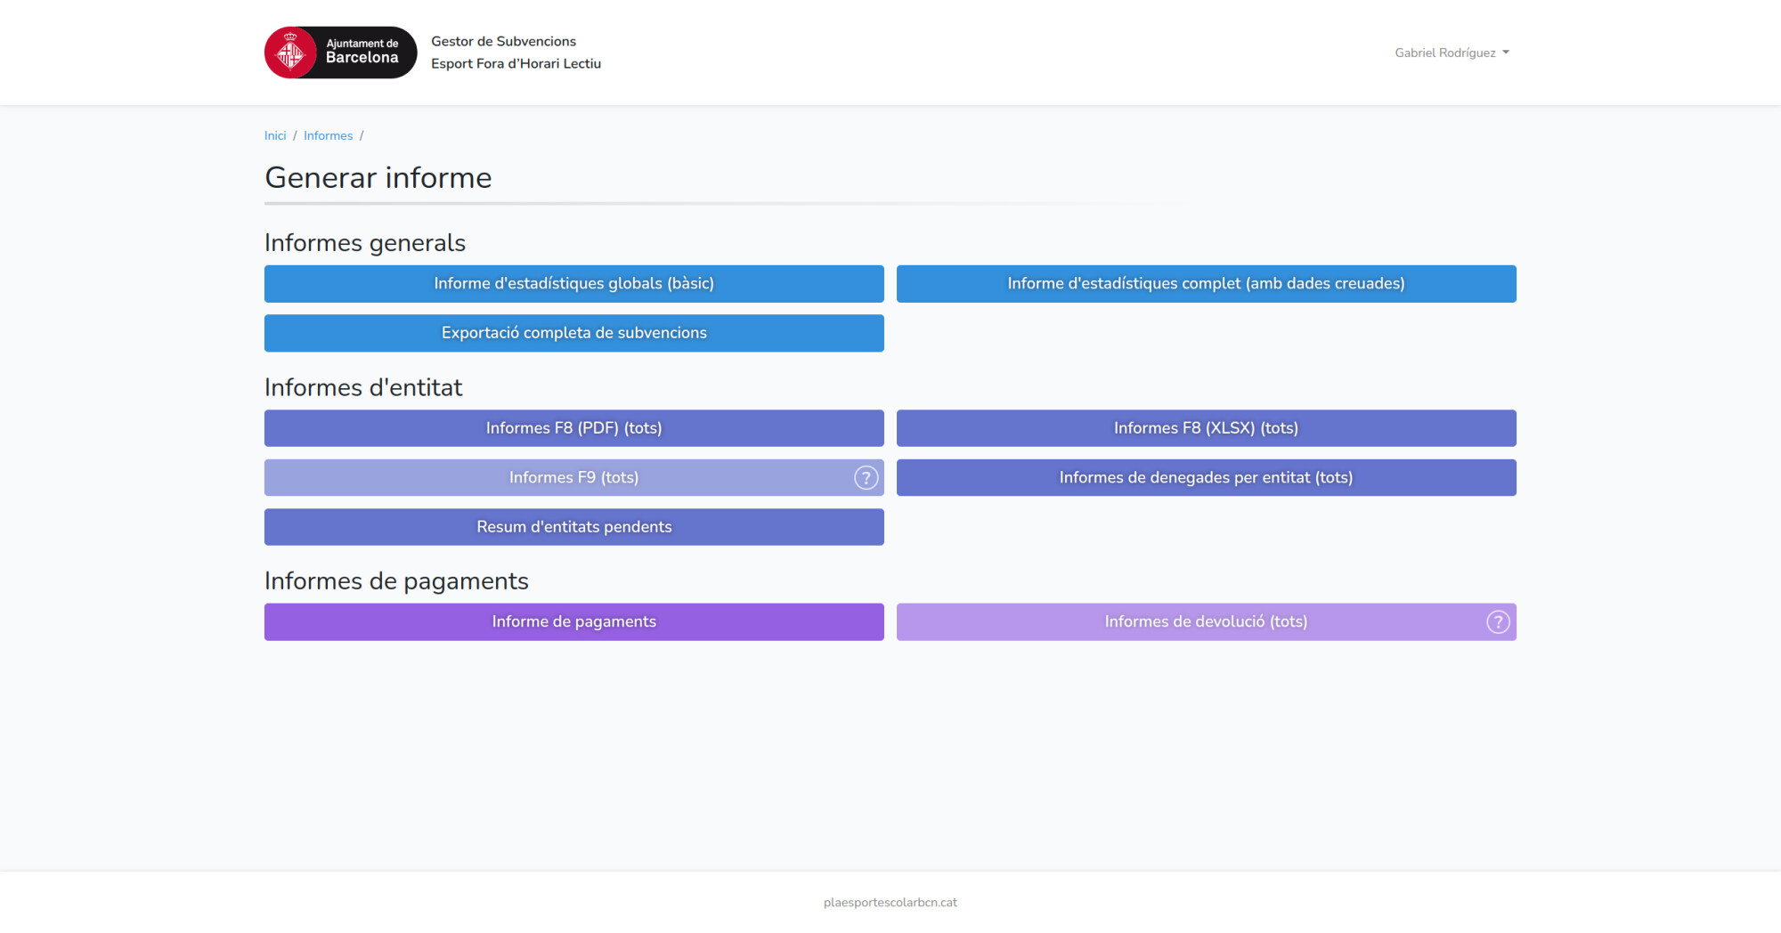Generate Informe d'estadístiques complet (amb dades creuades)
The image size is (1781, 933).
click(1207, 284)
